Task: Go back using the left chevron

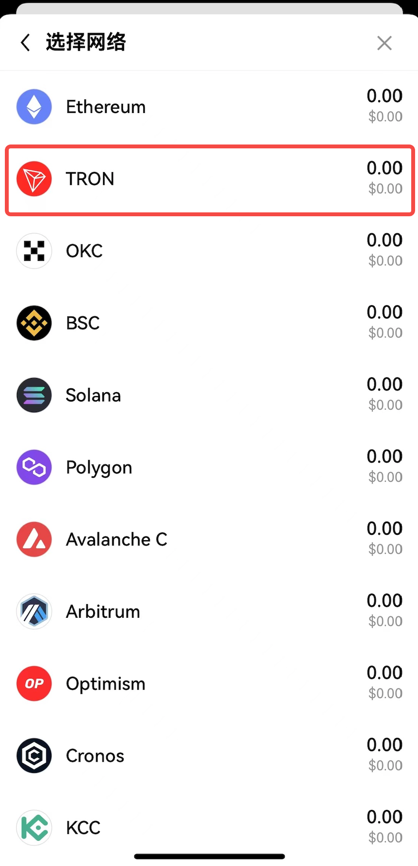Action: tap(26, 43)
